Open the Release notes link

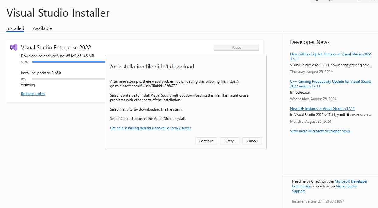tap(33, 94)
